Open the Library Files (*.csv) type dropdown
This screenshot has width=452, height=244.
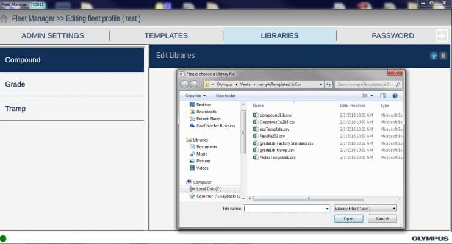point(365,208)
